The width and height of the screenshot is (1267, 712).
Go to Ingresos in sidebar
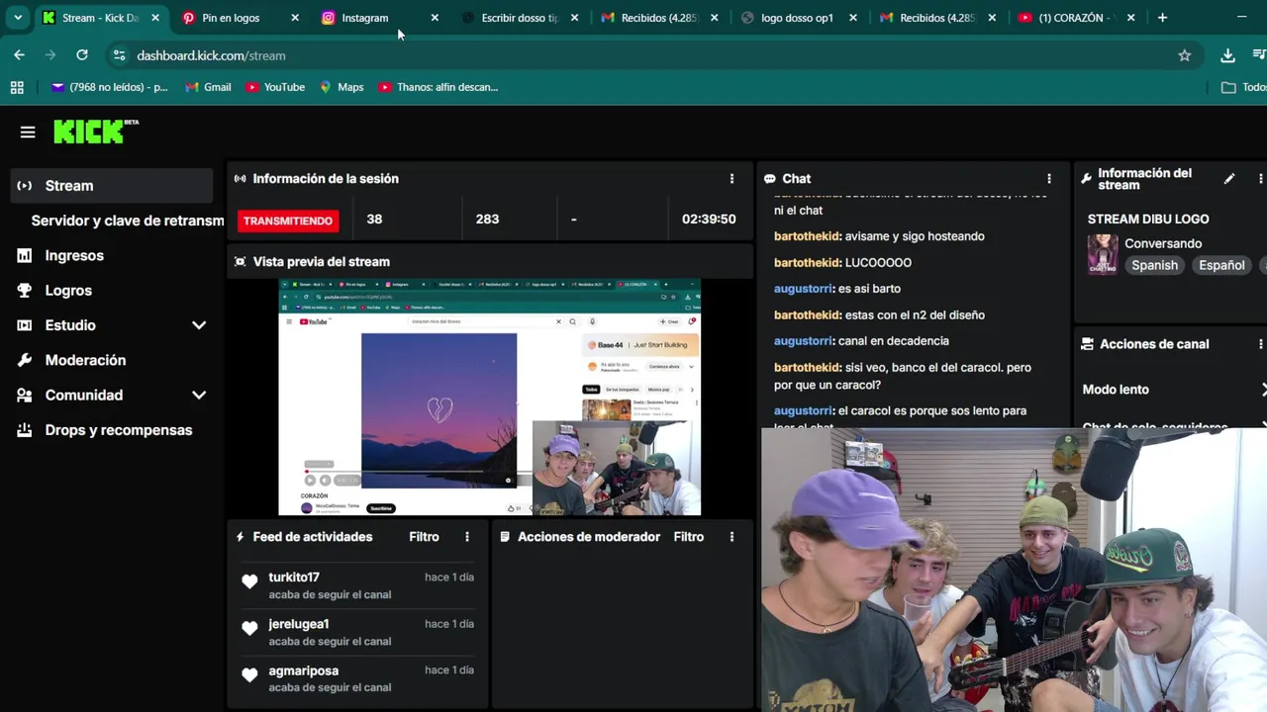[x=74, y=255]
